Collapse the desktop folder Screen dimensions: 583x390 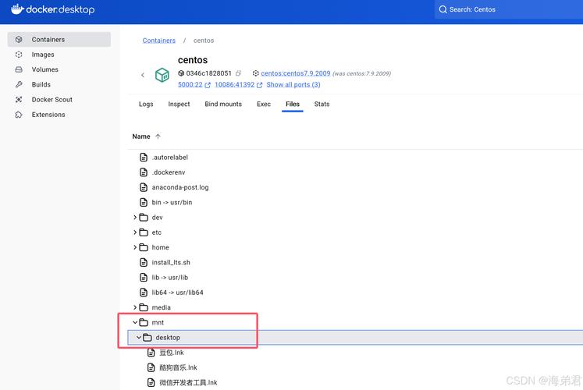click(x=139, y=338)
